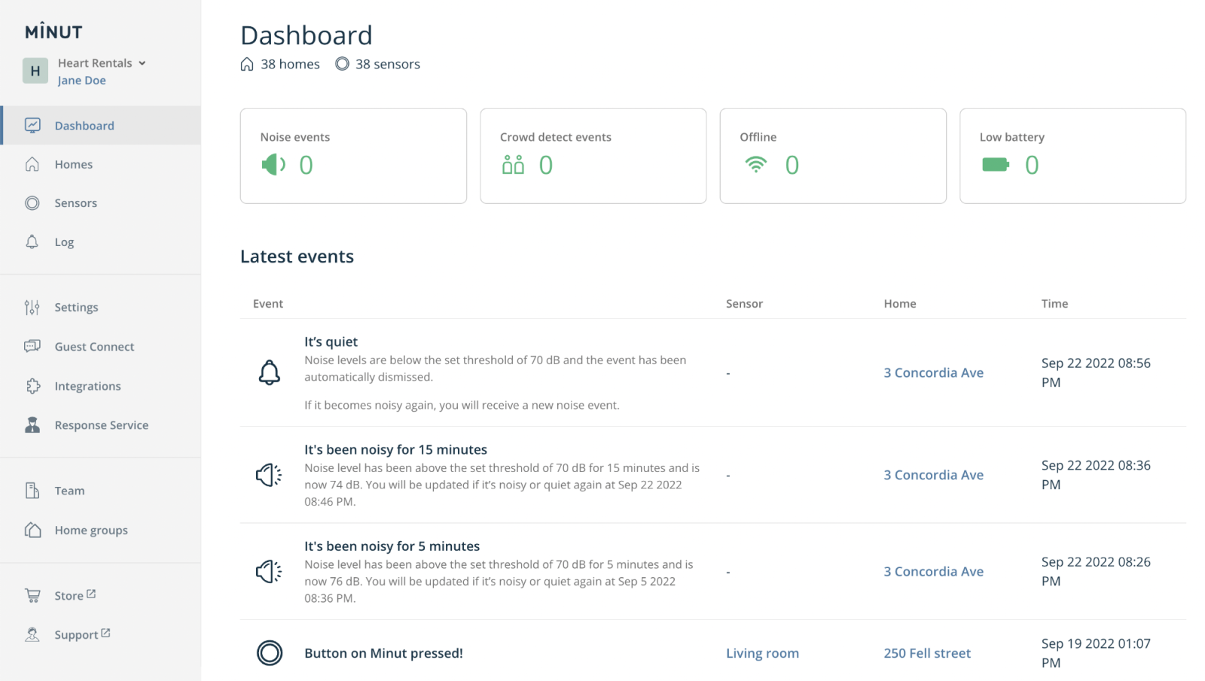
Task: Open the Living room sensor link
Action: pos(762,653)
